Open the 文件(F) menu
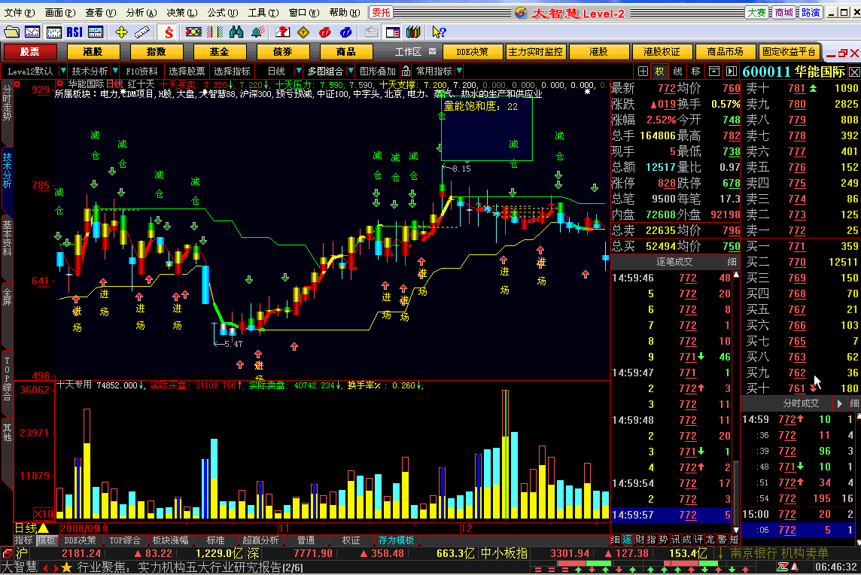This screenshot has width=861, height=575. (x=20, y=12)
